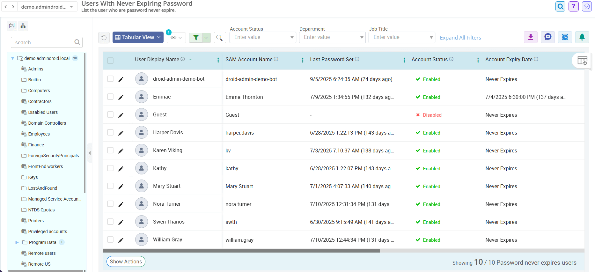
Task: Check the Emmae row checkbox
Action: pos(110,97)
